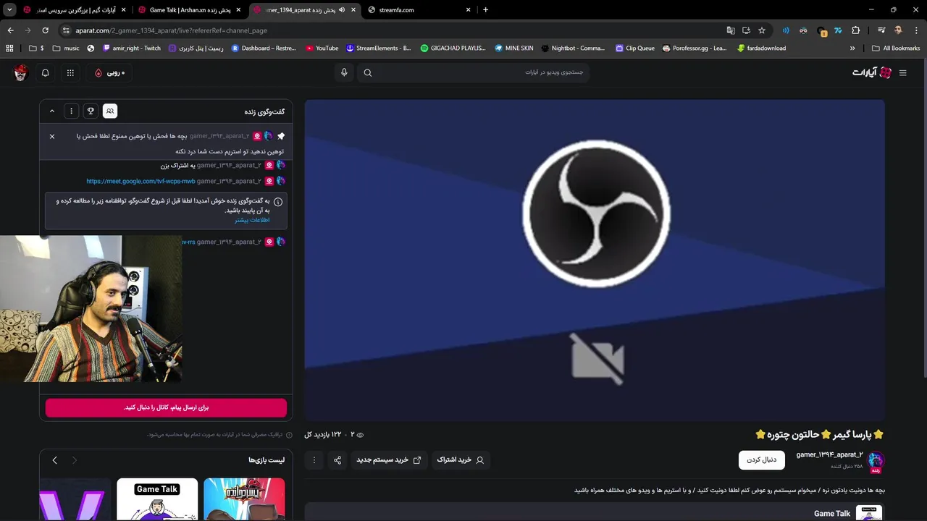Image resolution: width=927 pixels, height=521 pixels.
Task: Open the 'Clip Queue' bookmark
Action: tap(635, 48)
